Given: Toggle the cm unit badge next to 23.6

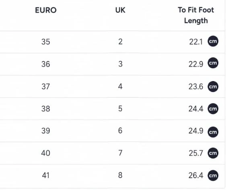Looking at the screenshot, I should 213,86.
